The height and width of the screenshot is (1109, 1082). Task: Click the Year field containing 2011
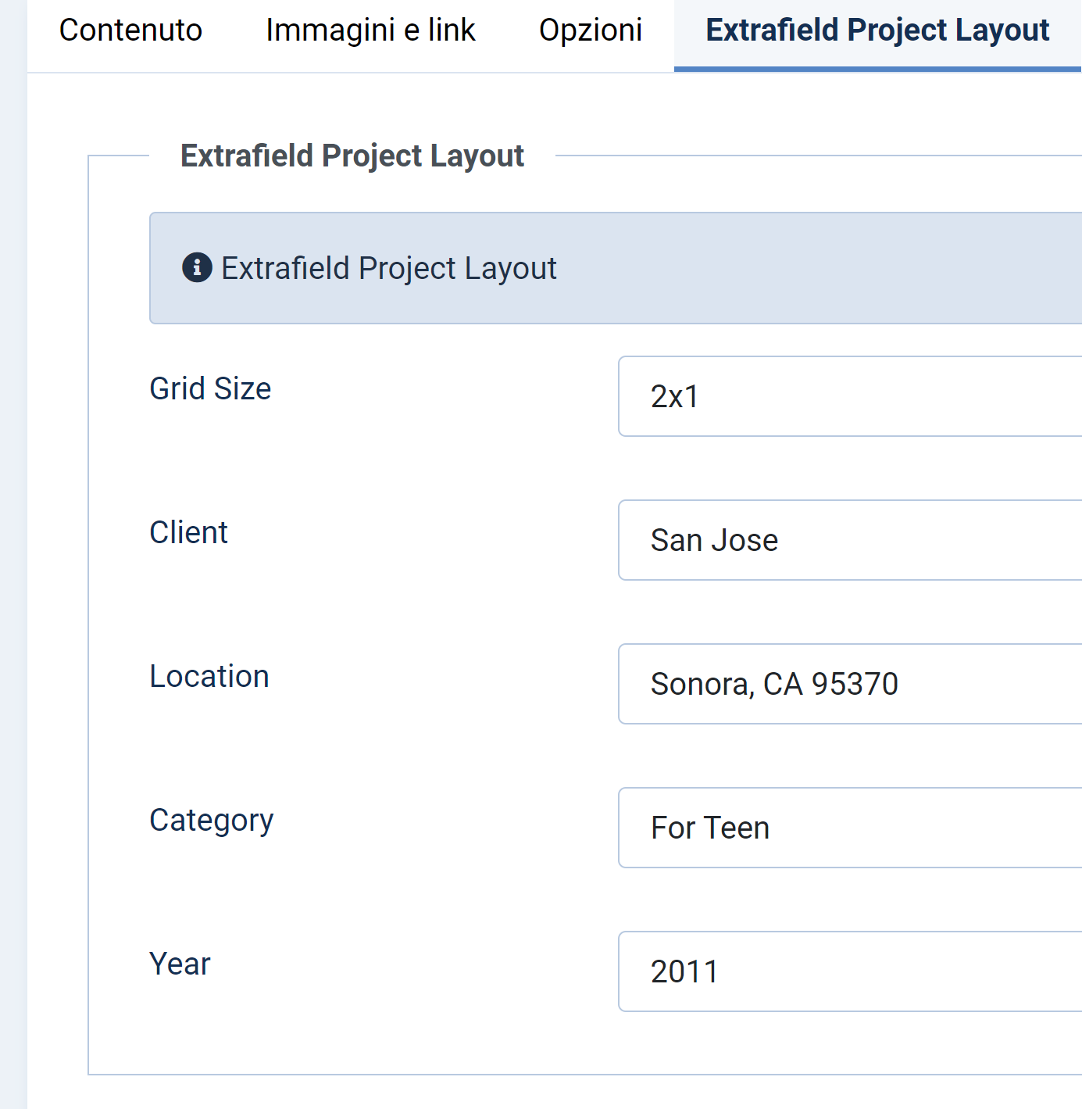point(849,971)
